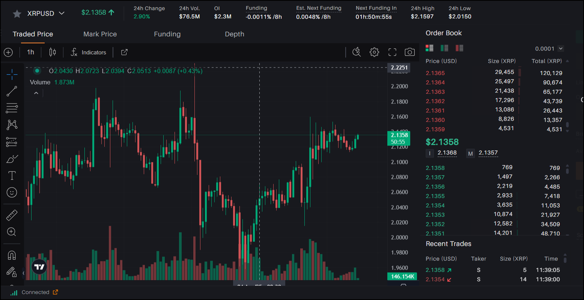Select the Crosshair cursor tool
Viewport: 584px width, 300px height.
click(x=12, y=74)
